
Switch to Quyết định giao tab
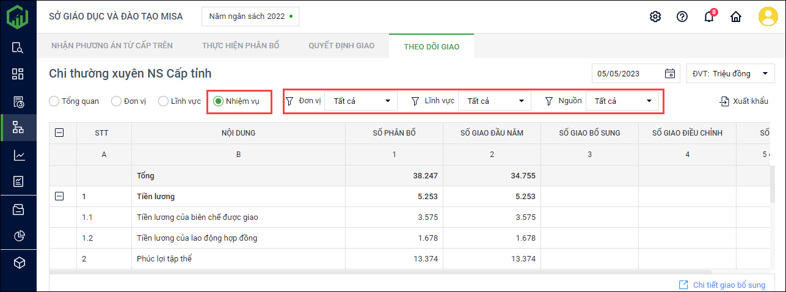point(341,46)
